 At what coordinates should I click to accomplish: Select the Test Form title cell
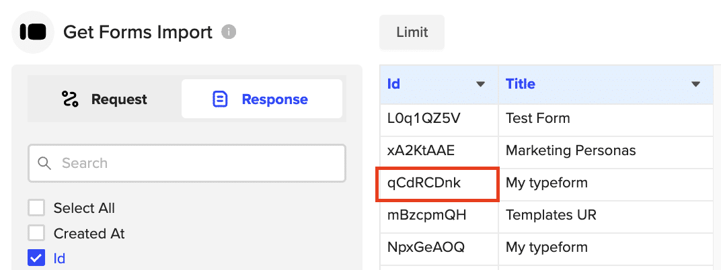605,119
